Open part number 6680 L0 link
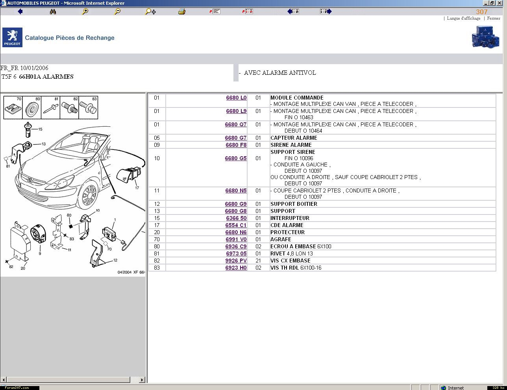Screen dimensions: 507x390 236,98
